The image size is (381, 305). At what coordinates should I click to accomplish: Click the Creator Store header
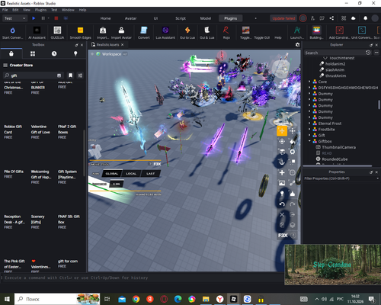pyautogui.click(x=21, y=66)
